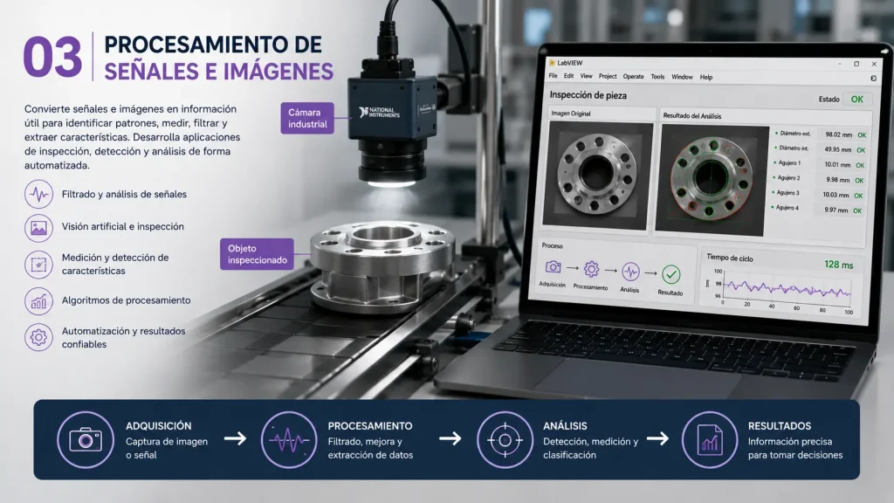This screenshot has height=503, width=894.
Task: Click the signal filtering waveform icon
Action: coord(38,194)
